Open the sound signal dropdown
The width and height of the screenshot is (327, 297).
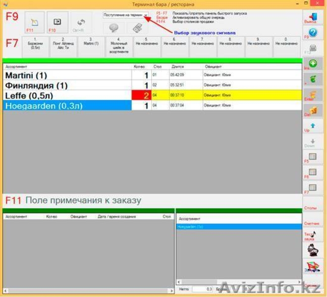click(x=146, y=15)
